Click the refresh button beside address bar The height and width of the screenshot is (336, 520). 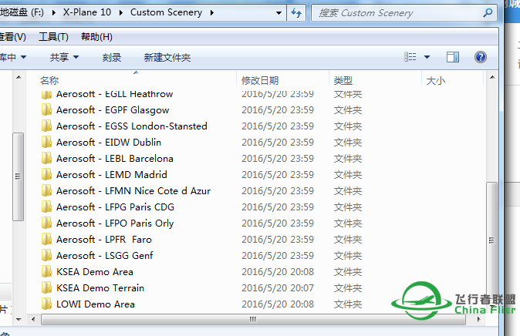click(x=296, y=13)
